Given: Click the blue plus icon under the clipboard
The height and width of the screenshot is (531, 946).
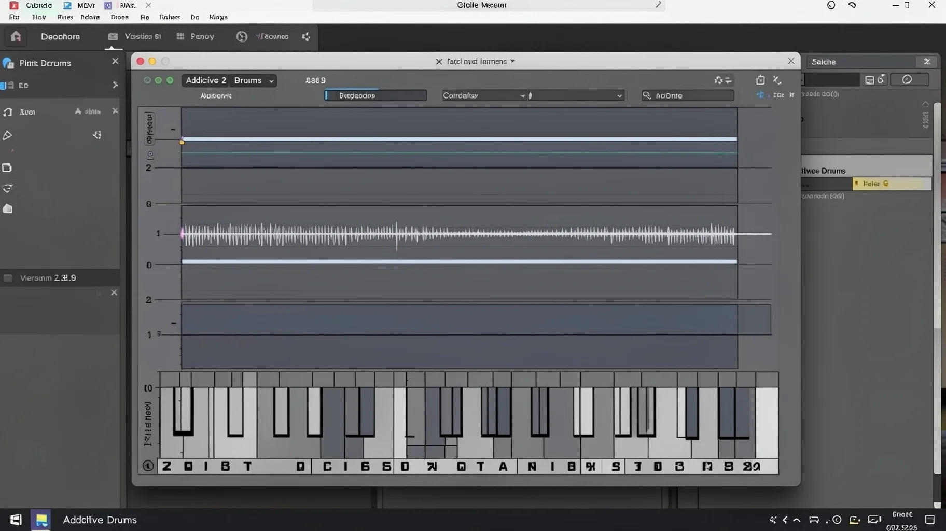Looking at the screenshot, I should (760, 95).
